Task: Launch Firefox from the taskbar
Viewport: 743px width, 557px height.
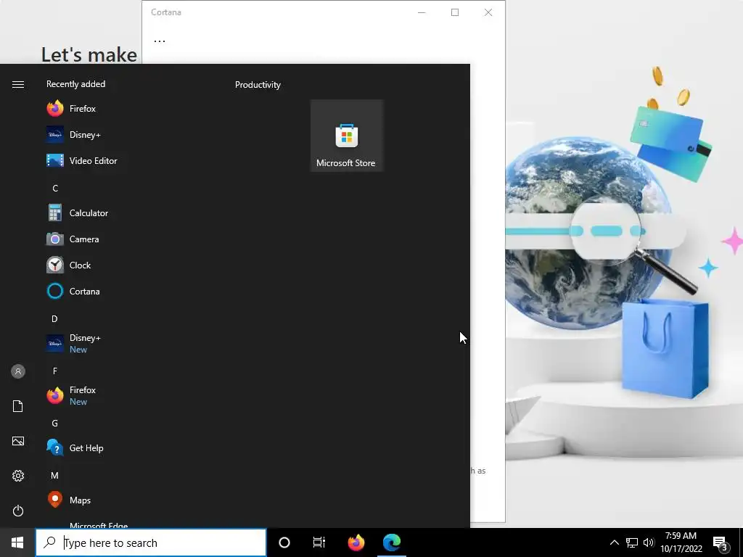Action: (x=356, y=542)
